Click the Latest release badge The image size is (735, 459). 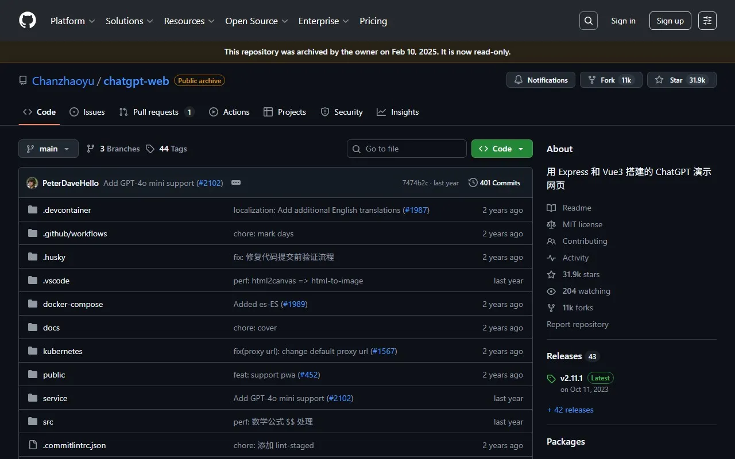[600, 378]
